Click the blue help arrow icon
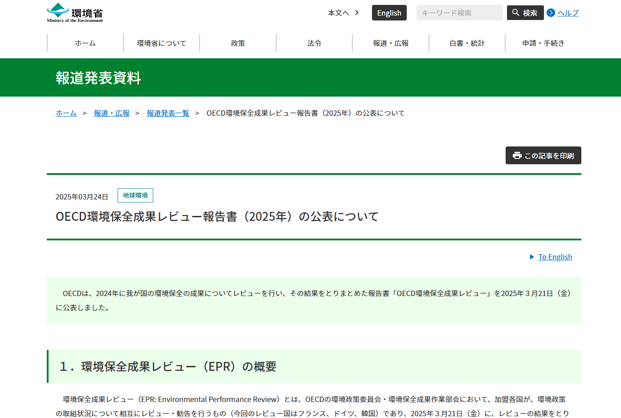This screenshot has height=418, width=621. coord(551,13)
